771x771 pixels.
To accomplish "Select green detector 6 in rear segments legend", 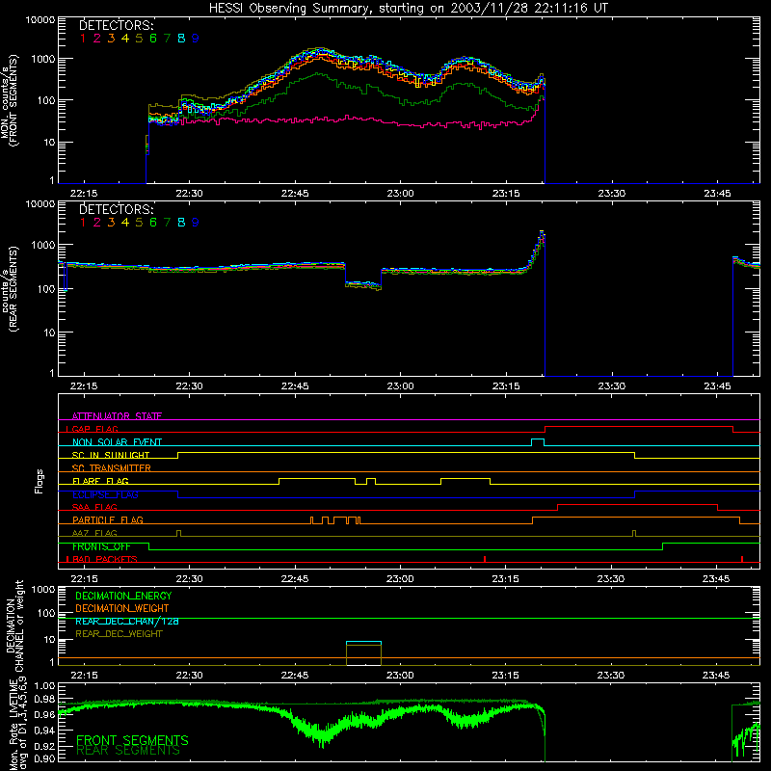I will pos(153,223).
